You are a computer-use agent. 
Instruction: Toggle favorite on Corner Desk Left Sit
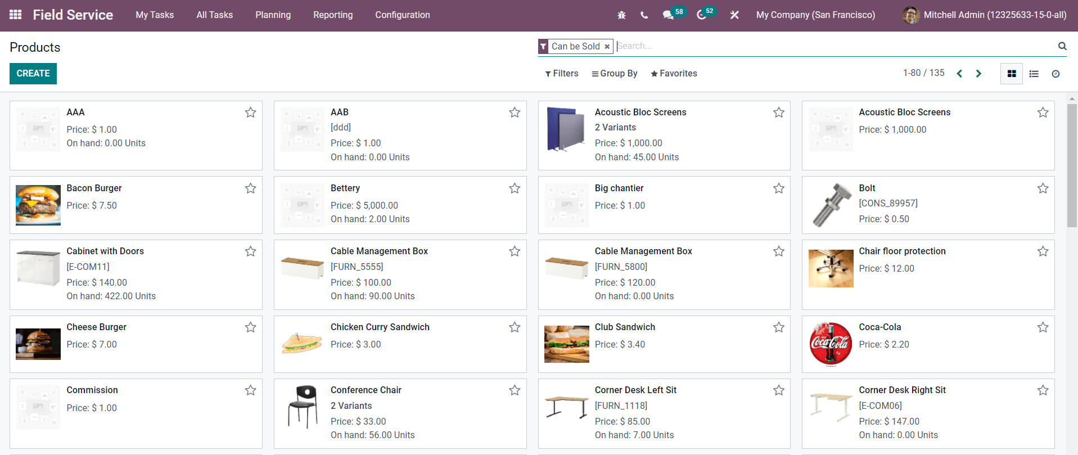point(779,390)
